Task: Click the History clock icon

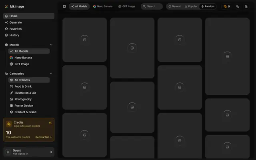Action: [6, 35]
